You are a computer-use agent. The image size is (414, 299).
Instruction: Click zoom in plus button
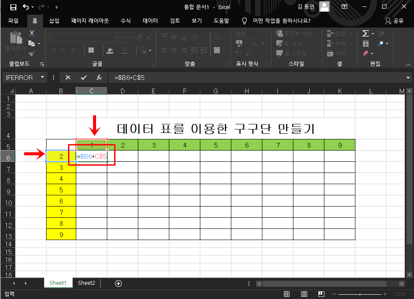(385, 294)
